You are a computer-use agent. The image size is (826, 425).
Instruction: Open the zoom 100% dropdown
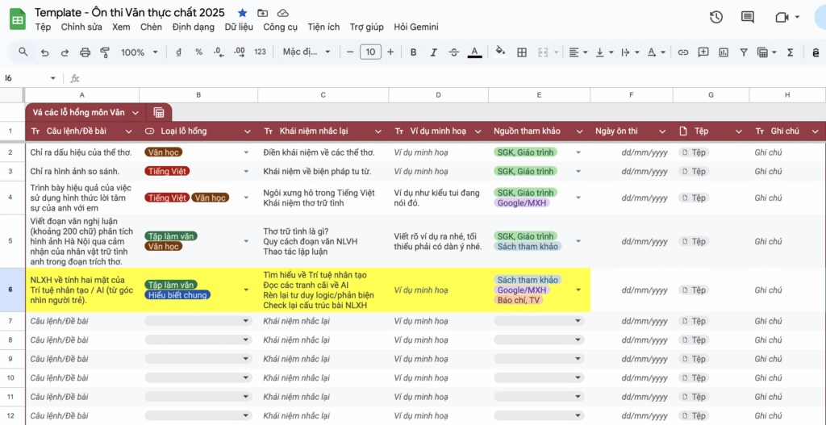tap(138, 52)
